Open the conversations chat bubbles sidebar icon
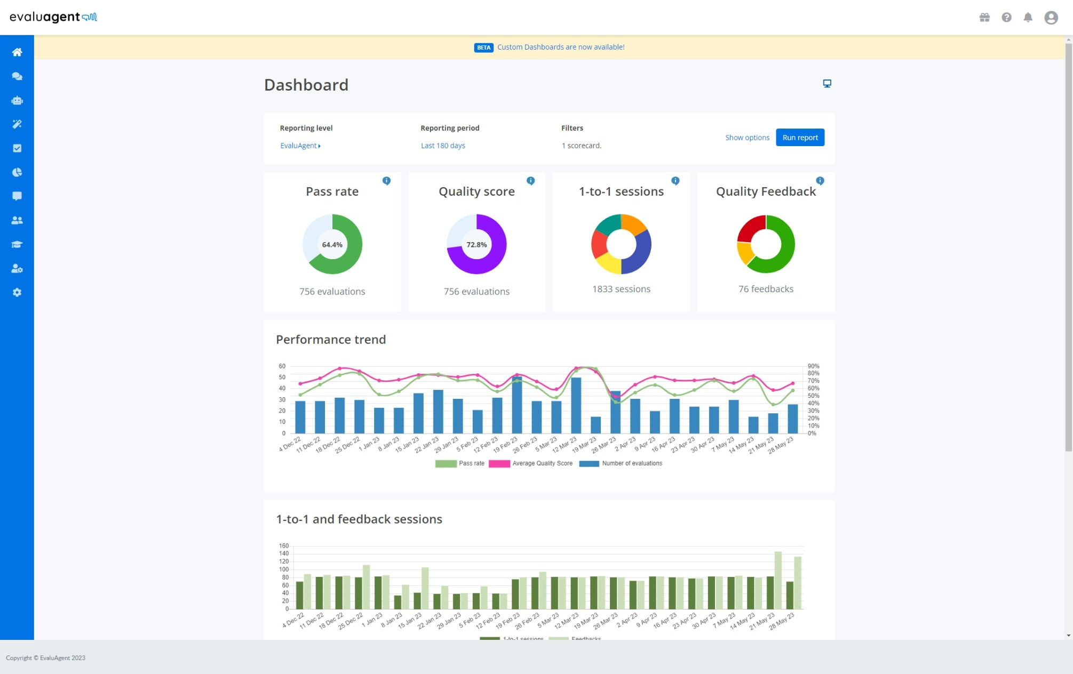This screenshot has width=1073, height=674. (17, 76)
